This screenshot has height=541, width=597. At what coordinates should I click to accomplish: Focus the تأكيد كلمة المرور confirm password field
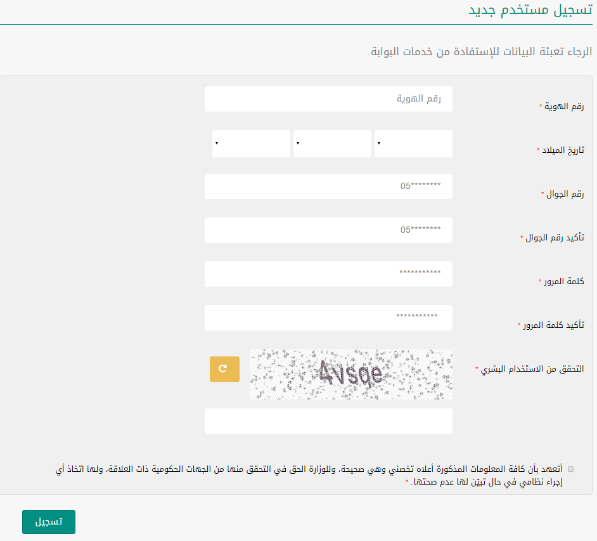pyautogui.click(x=328, y=318)
